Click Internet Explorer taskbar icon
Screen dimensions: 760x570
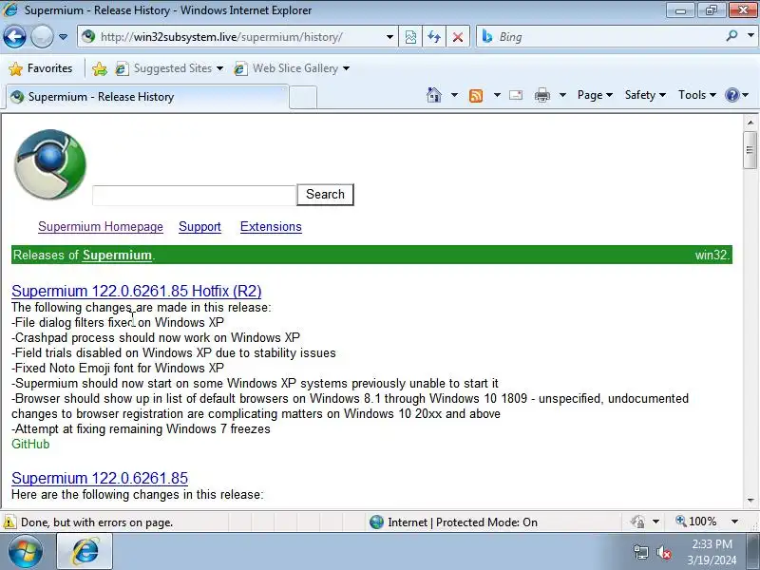pyautogui.click(x=85, y=551)
